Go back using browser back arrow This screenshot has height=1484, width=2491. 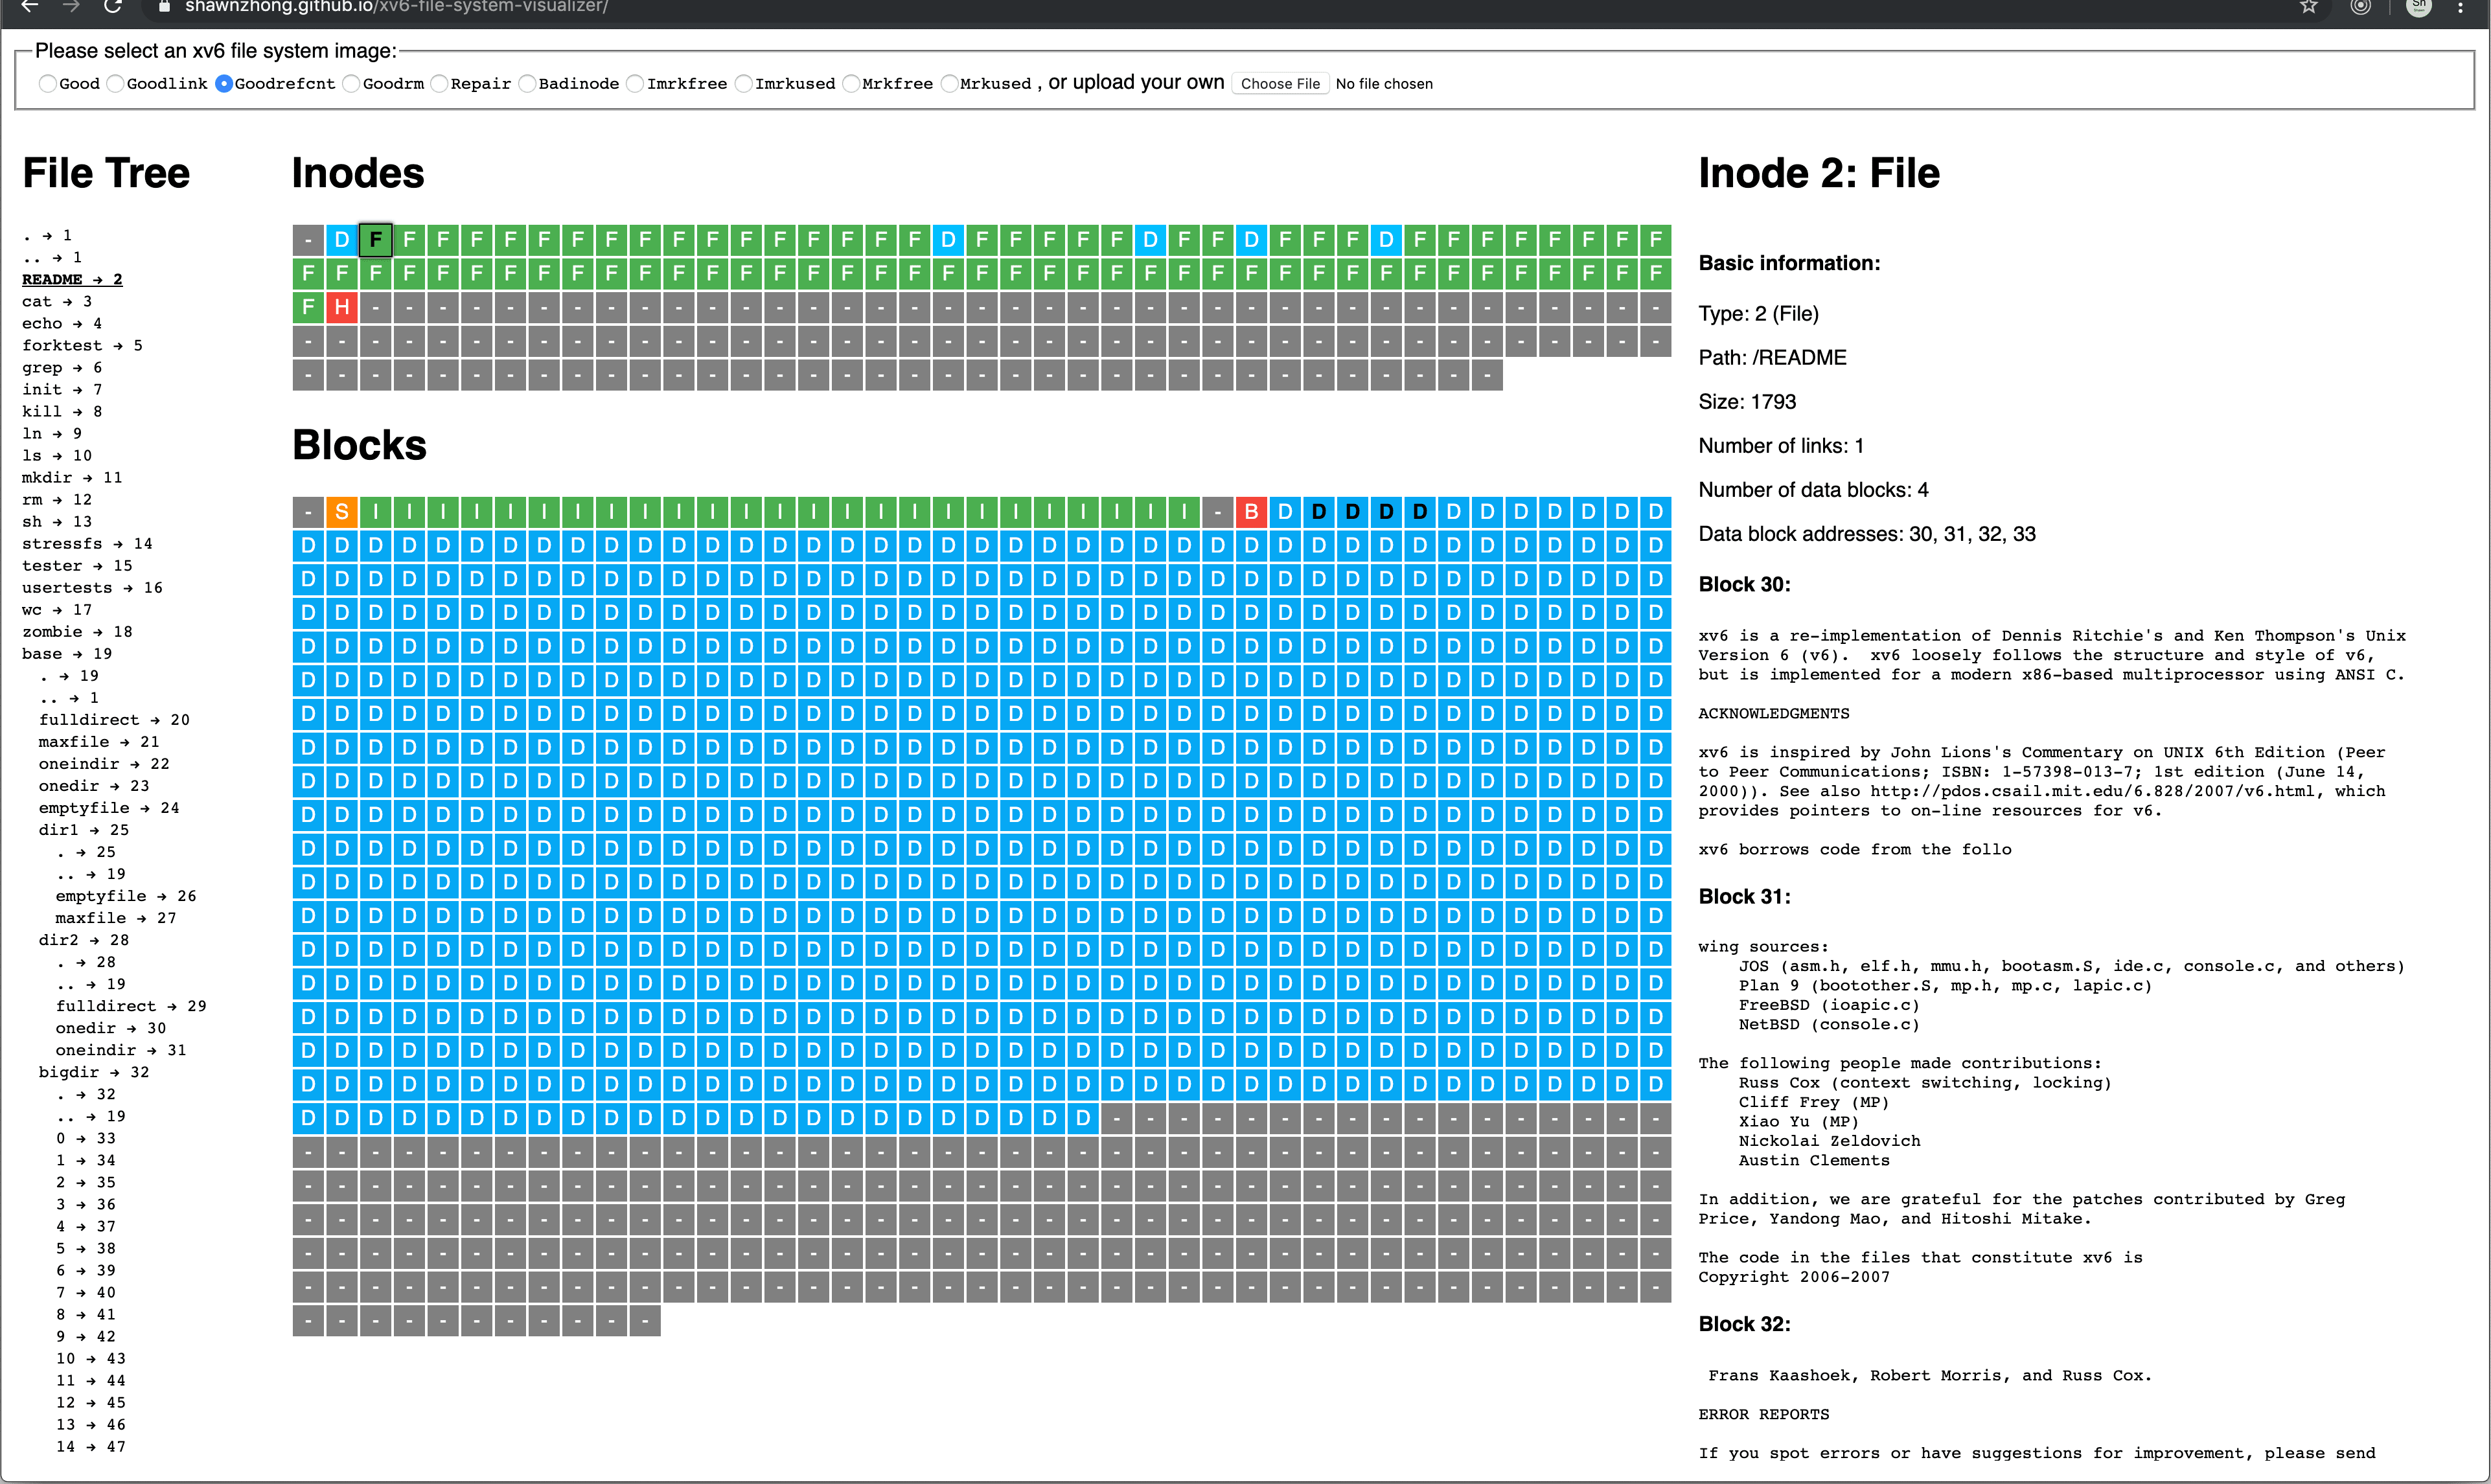30,7
